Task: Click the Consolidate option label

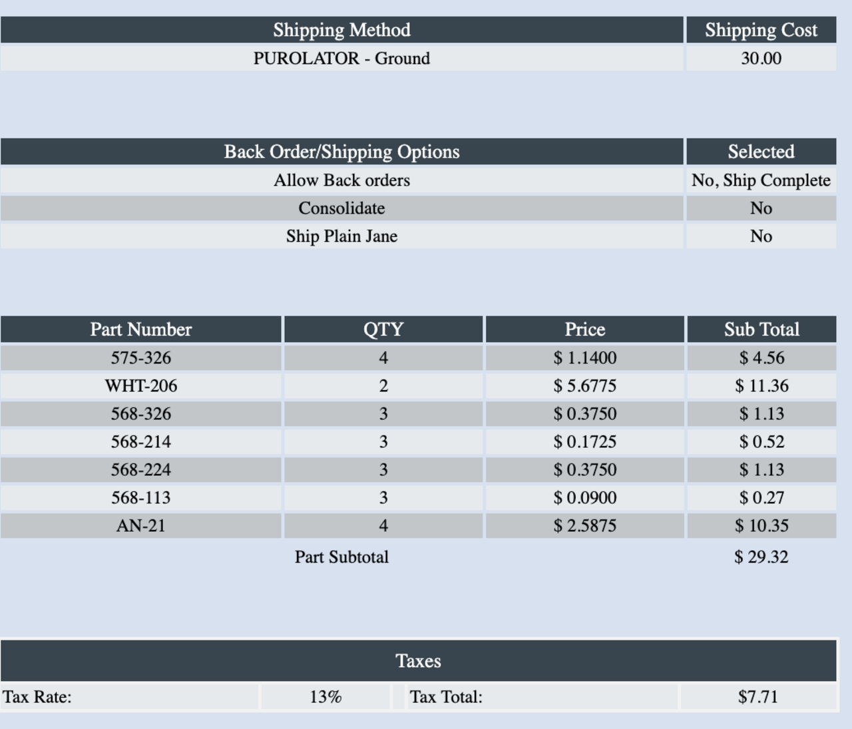Action: [341, 208]
